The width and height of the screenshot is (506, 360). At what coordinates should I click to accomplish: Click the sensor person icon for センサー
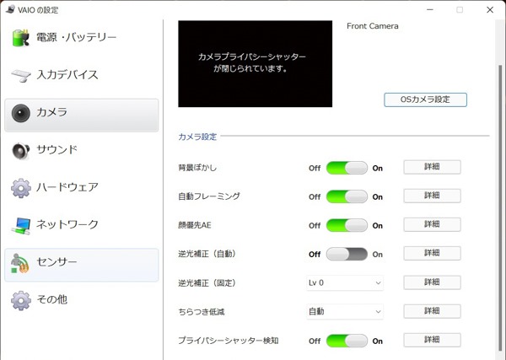click(20, 263)
